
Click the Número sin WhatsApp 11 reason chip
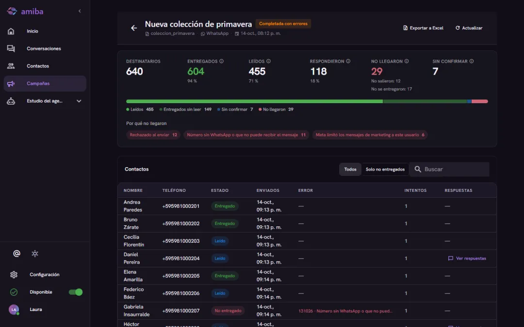tap(246, 135)
